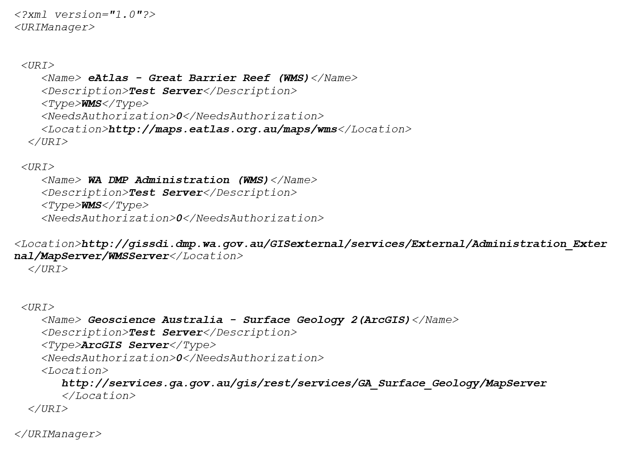Click the WA DMP Administration name text
The width and height of the screenshot is (623, 453).
[x=179, y=180]
